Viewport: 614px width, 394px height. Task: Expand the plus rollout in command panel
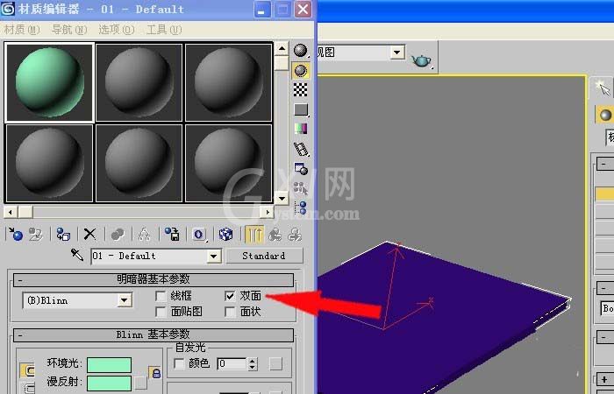(603, 379)
